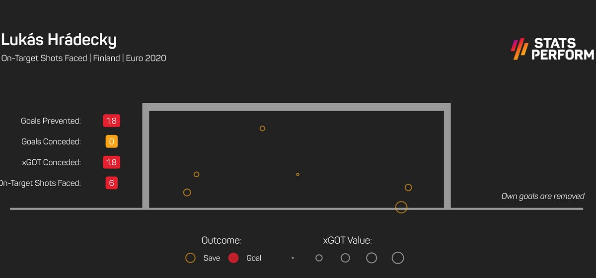Click the 'Goals Prevented:' label text
Viewport: 596px width, 278px height.
[x=51, y=121]
